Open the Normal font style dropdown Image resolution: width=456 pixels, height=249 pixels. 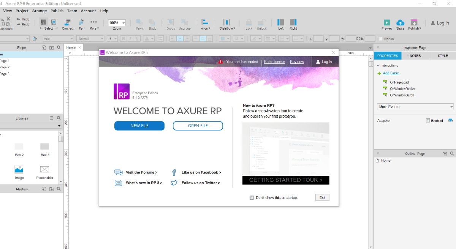coord(90,38)
